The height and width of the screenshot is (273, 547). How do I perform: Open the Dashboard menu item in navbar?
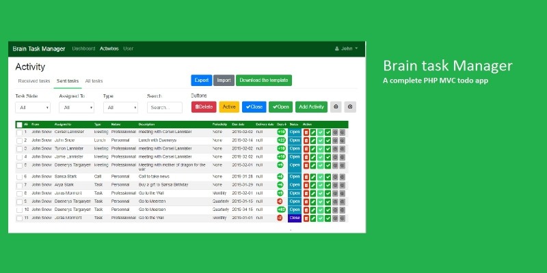point(83,48)
